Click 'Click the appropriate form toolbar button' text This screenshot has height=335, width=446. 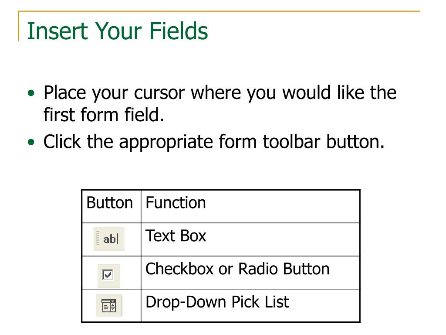(x=214, y=142)
